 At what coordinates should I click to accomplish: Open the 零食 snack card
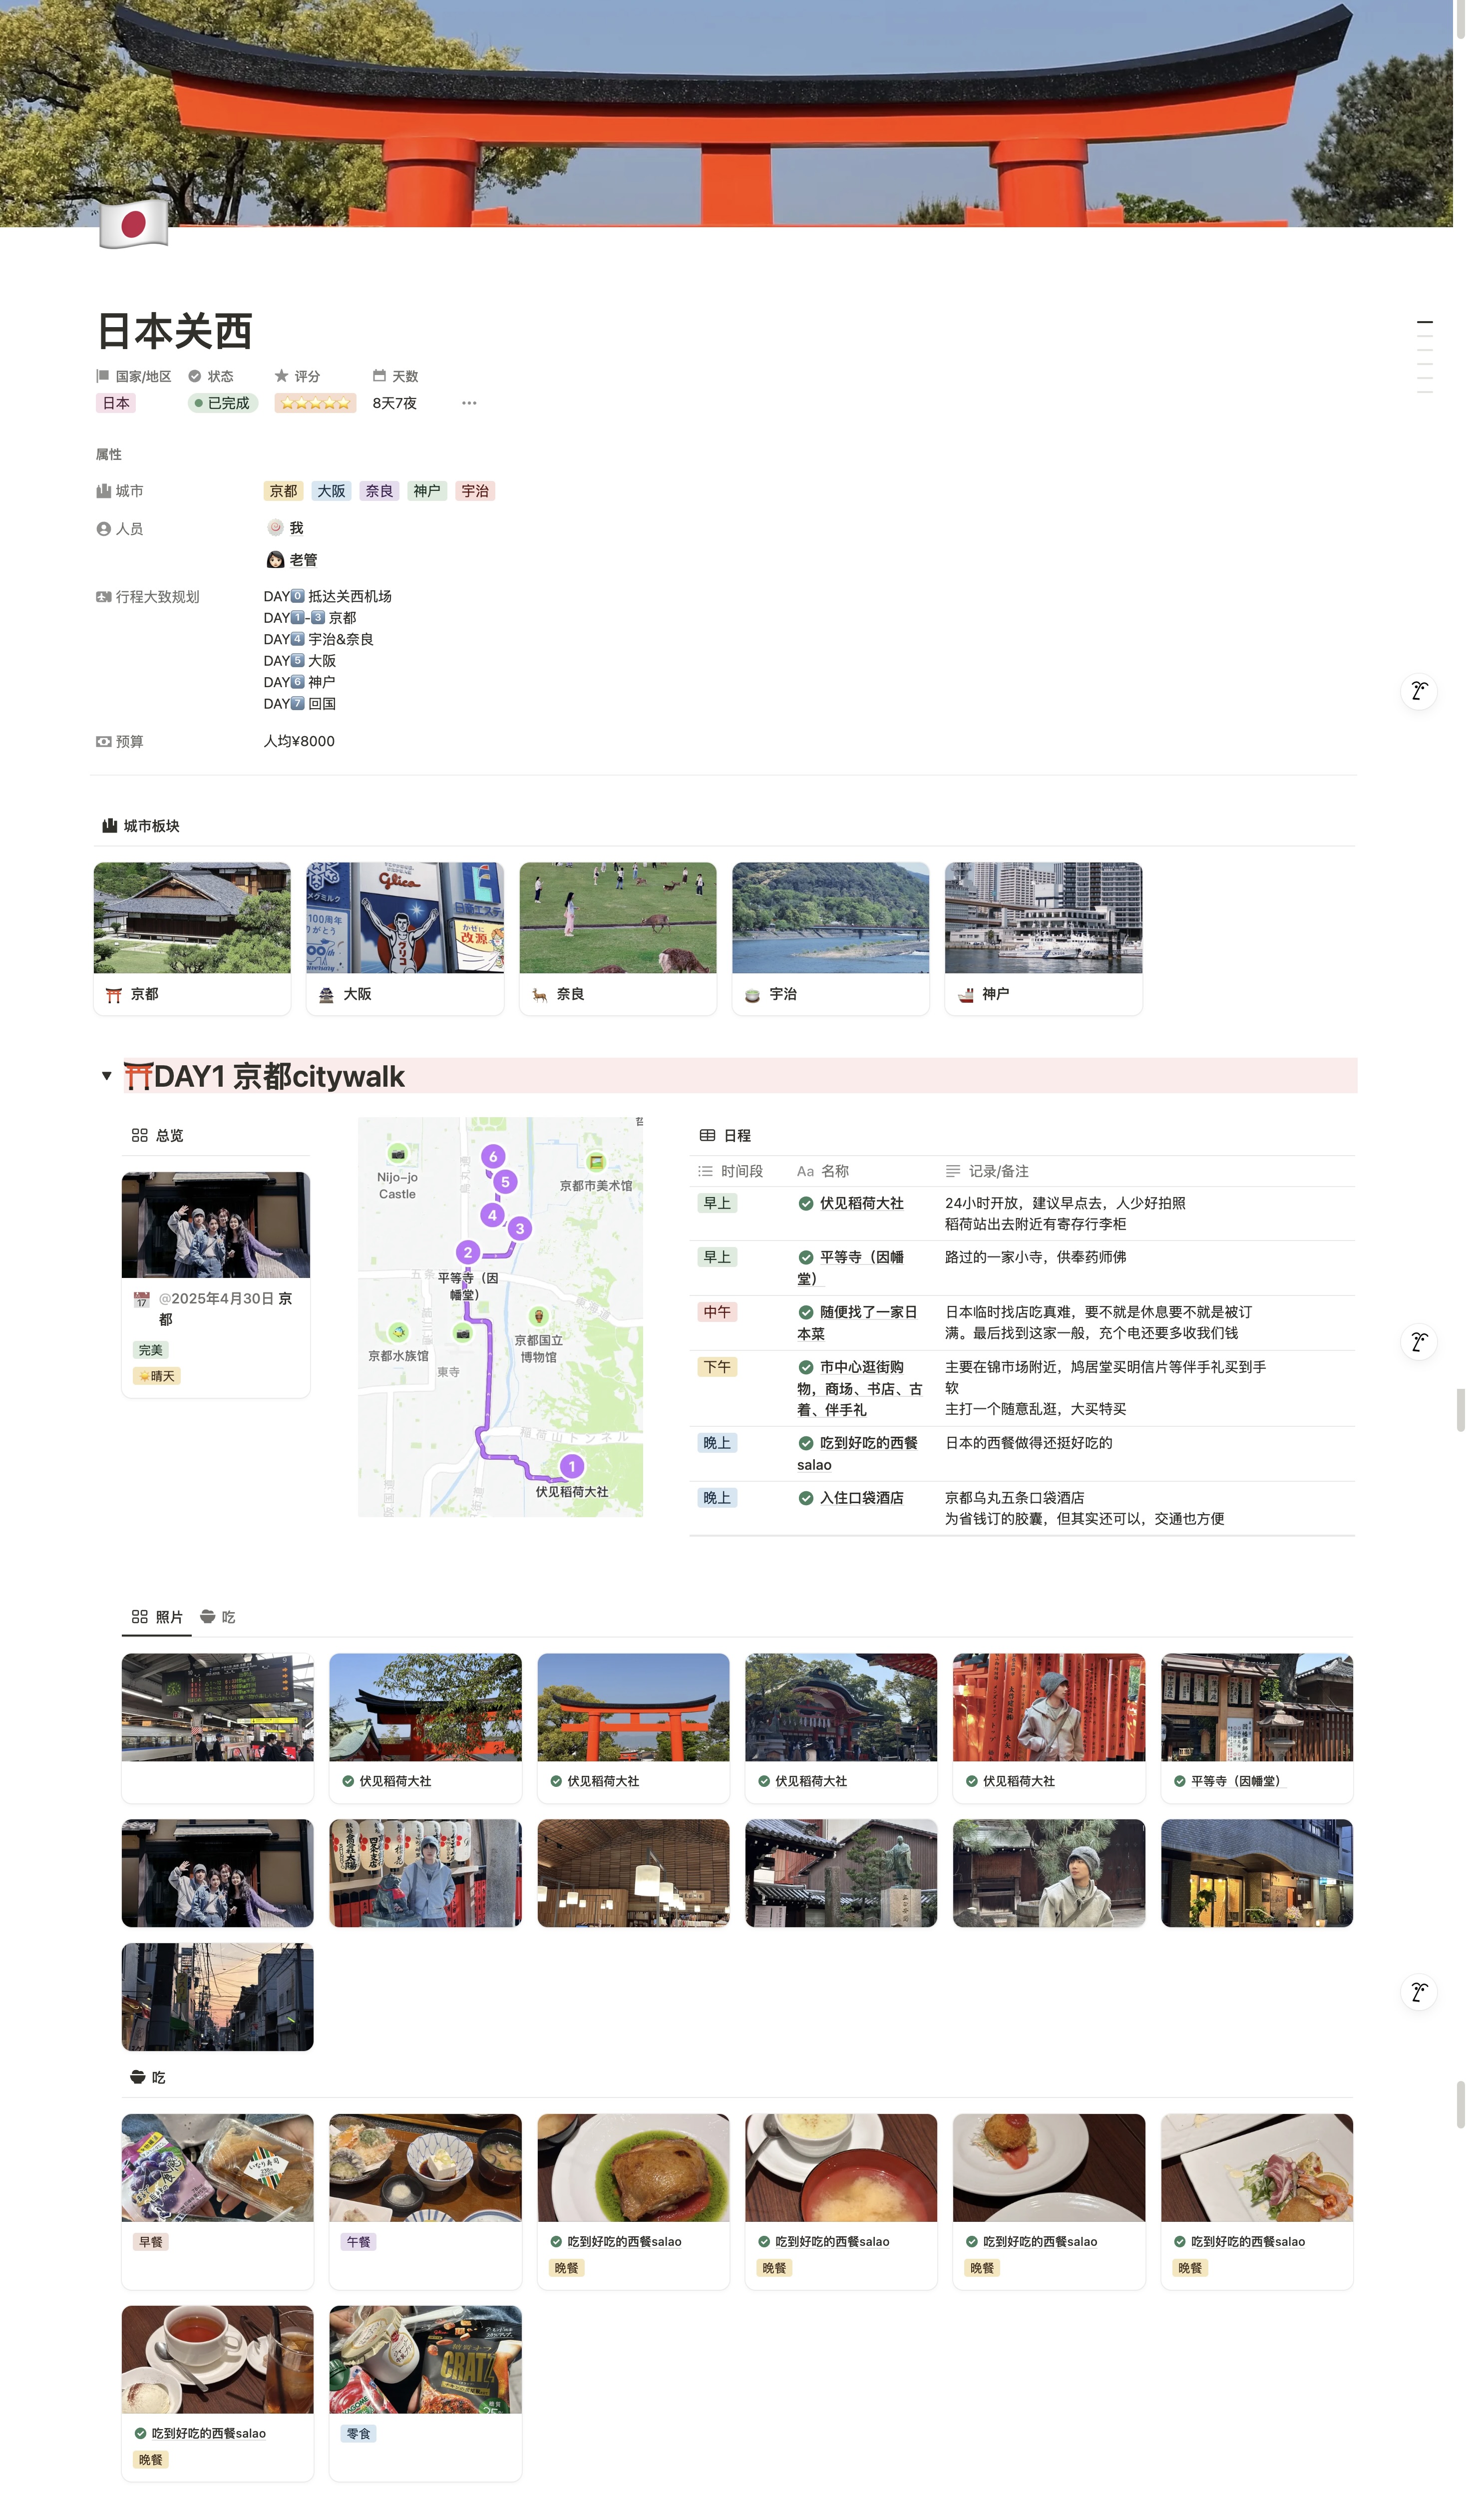pos(425,2393)
